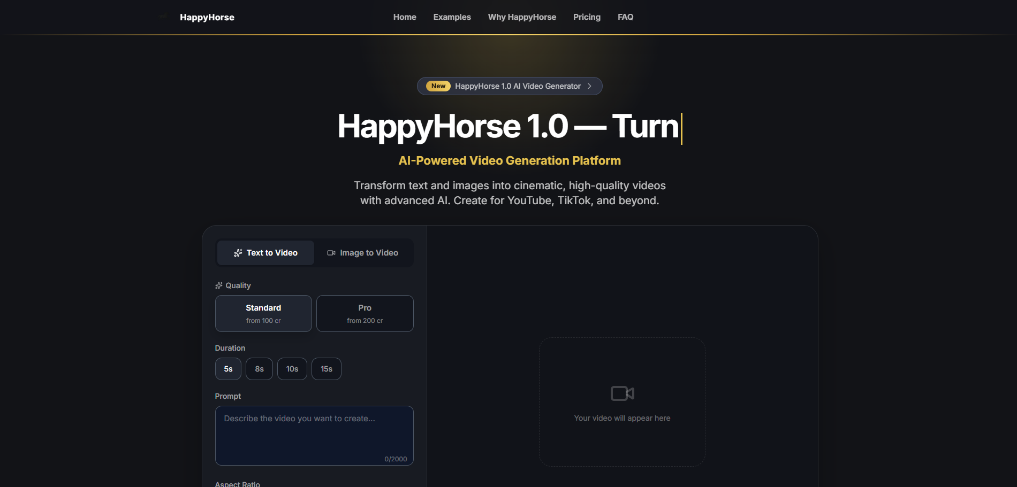Switch to the Image to Video tab
1017x487 pixels.
click(362, 252)
